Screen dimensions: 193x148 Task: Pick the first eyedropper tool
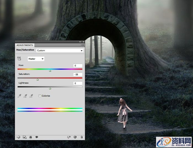[19, 96]
